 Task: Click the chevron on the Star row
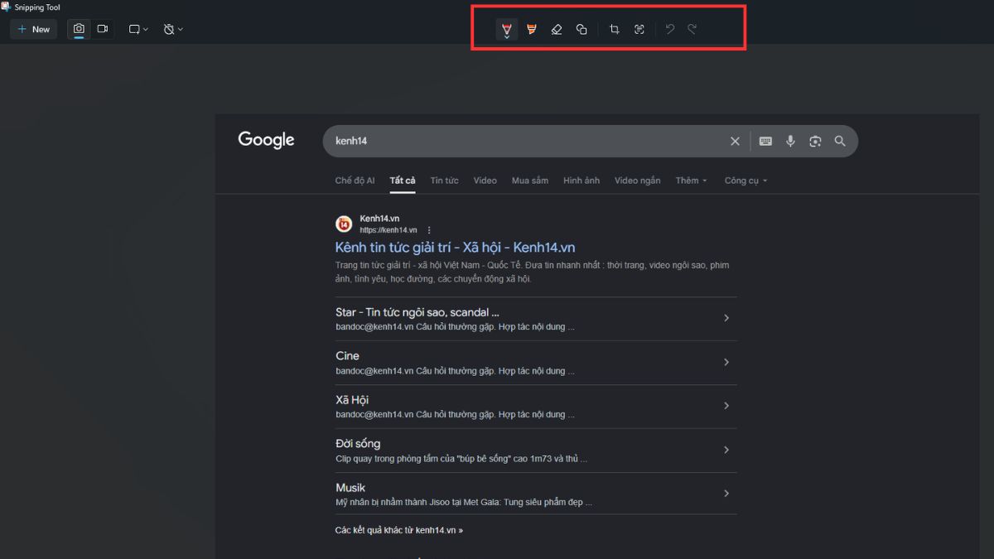point(726,318)
